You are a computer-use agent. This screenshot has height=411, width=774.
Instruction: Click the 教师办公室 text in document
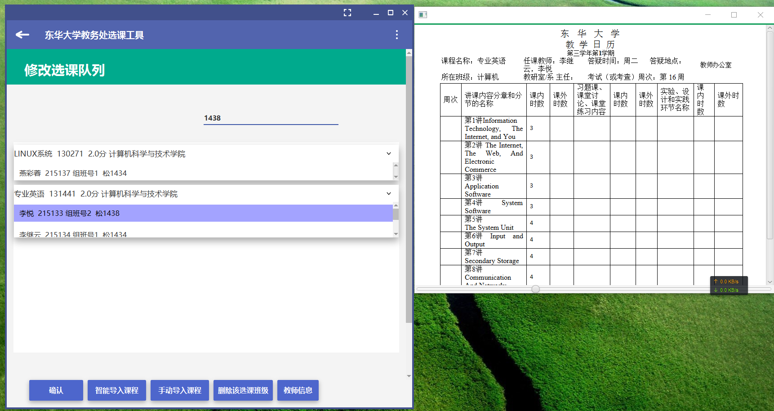coord(716,65)
